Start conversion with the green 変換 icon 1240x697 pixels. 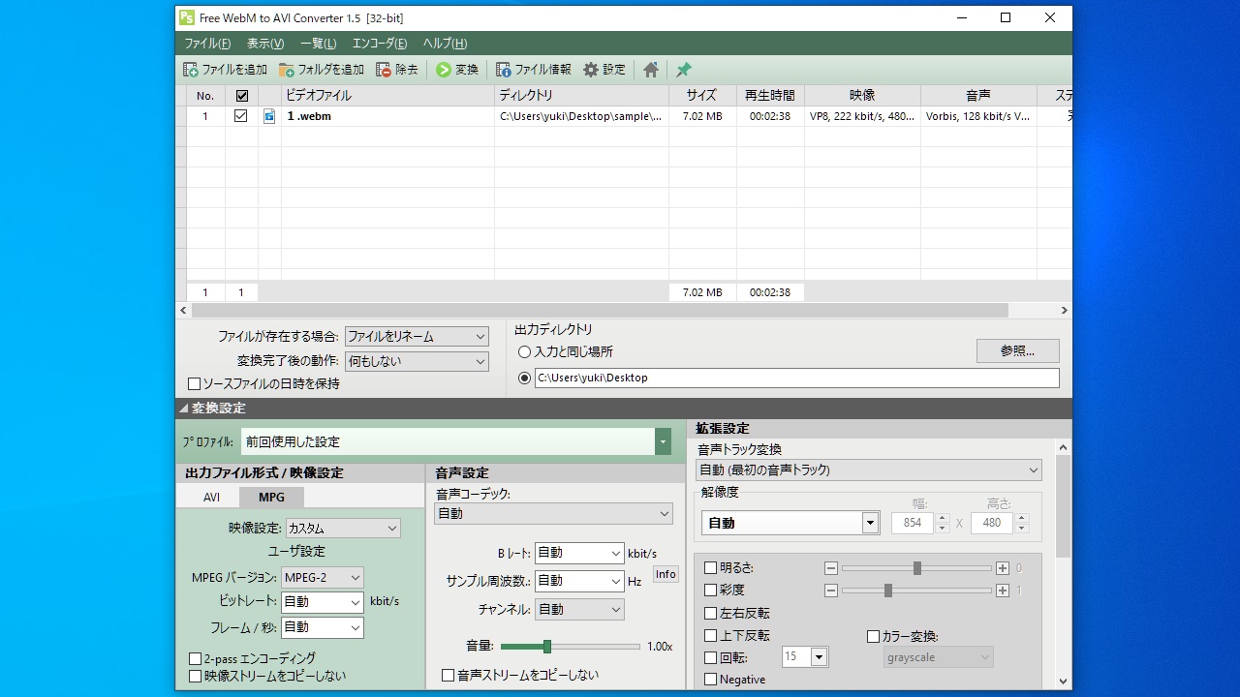[444, 70]
